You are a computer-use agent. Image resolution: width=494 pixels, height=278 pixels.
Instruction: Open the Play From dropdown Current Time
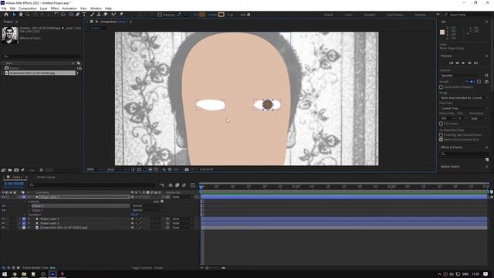[463, 108]
